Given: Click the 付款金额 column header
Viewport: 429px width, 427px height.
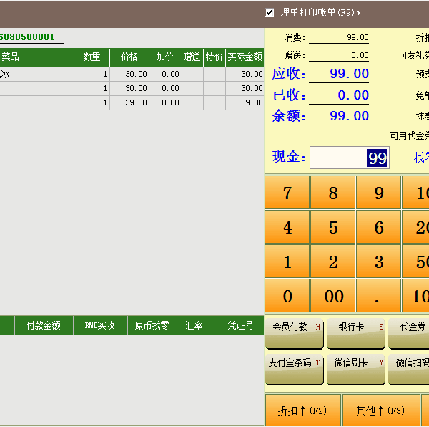Looking at the screenshot, I should (x=44, y=325).
